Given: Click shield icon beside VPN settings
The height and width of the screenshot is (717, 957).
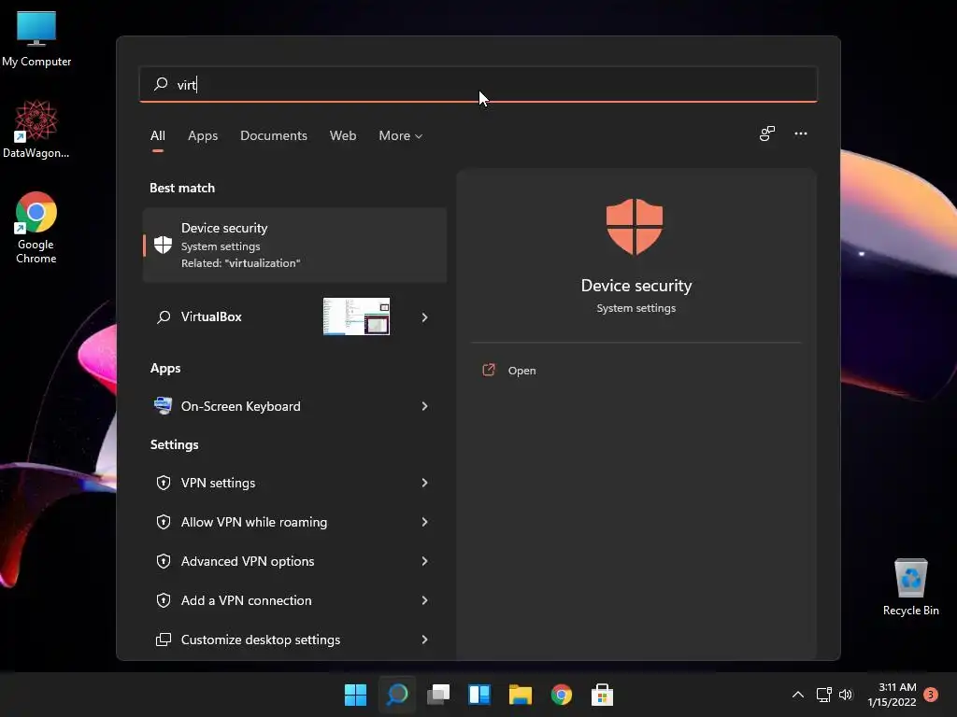Looking at the screenshot, I should tap(164, 483).
